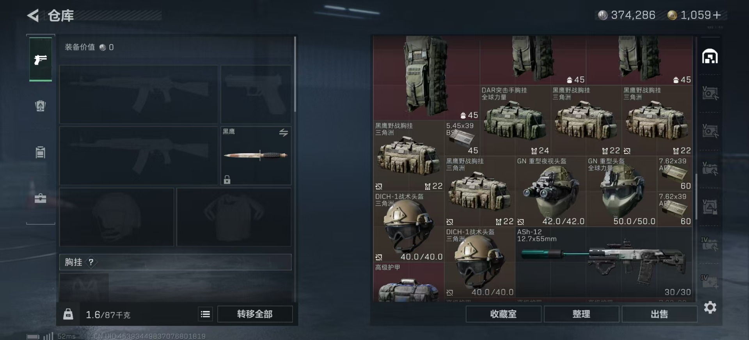The image size is (749, 340).
Task: Select the weapons pistol tab in left sidebar
Action: (x=41, y=59)
